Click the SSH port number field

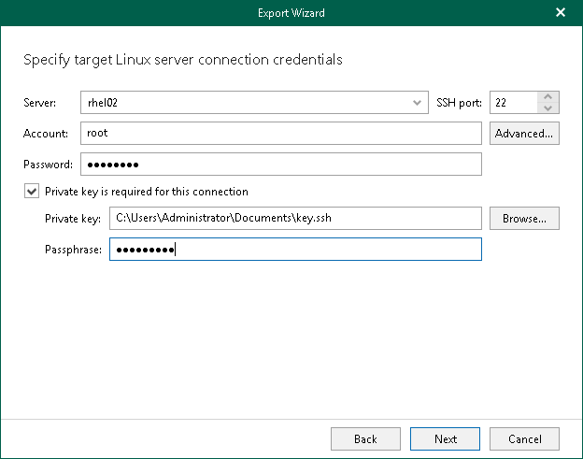513,102
